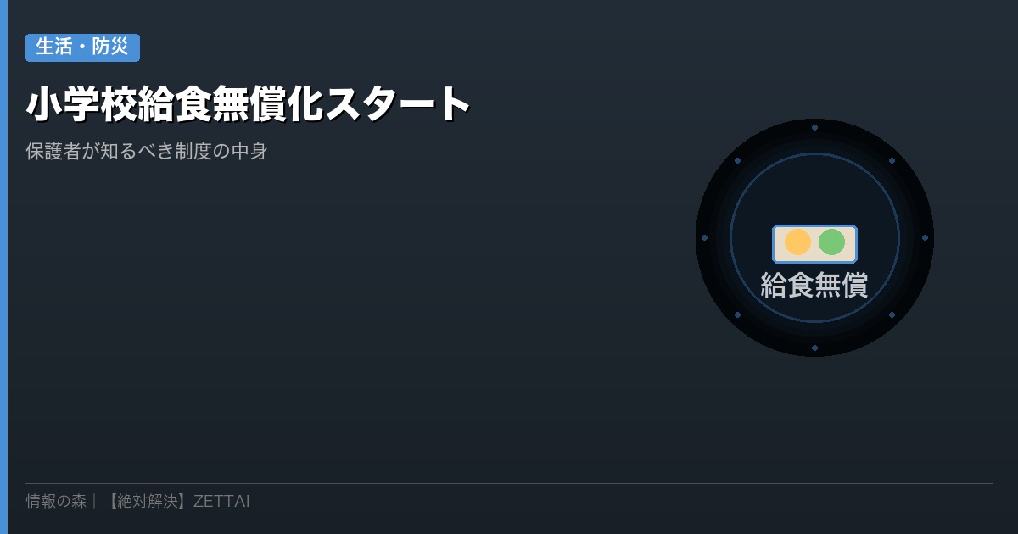Click the orange circle in the tray icon
The image size is (1018, 534).
pyautogui.click(x=797, y=242)
